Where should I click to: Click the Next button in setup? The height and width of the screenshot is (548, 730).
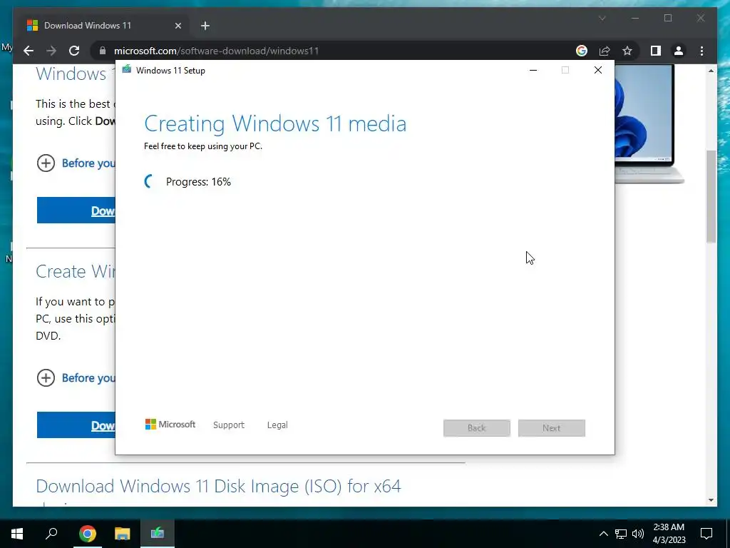click(551, 428)
